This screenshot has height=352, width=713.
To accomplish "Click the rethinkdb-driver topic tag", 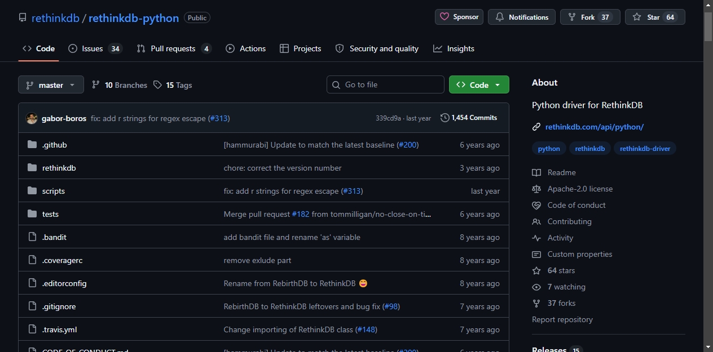I will pyautogui.click(x=645, y=149).
